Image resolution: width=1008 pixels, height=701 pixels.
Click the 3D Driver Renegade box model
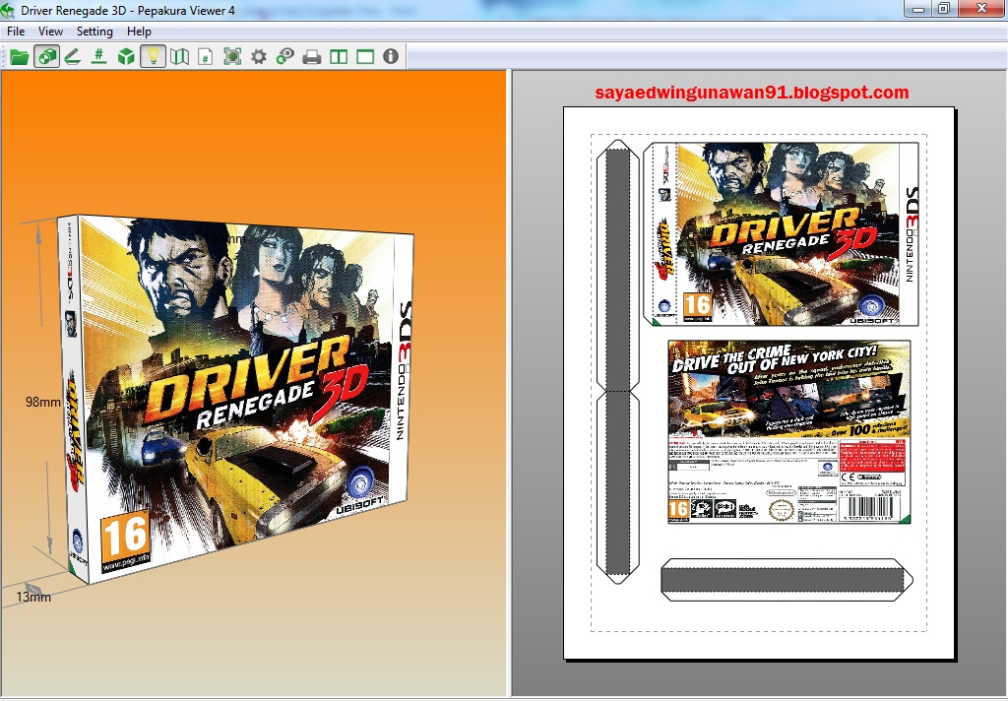pos(236,399)
